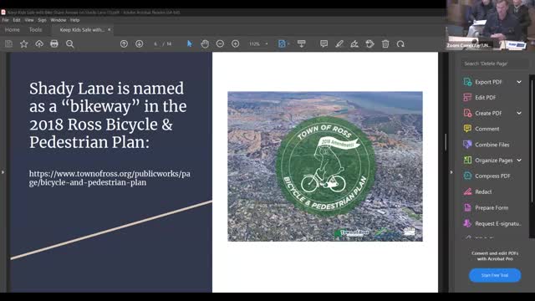The image size is (535, 301).
Task: Click the Organize Pages label
Action: (x=494, y=160)
